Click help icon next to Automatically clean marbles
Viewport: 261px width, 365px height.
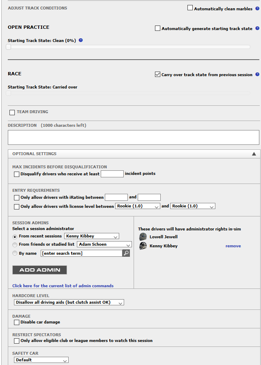[257, 8]
